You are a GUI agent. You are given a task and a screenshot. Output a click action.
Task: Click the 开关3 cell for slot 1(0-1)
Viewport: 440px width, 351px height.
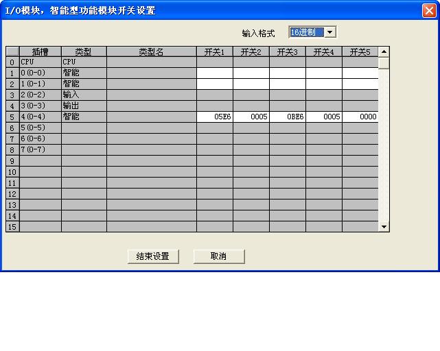[288, 84]
